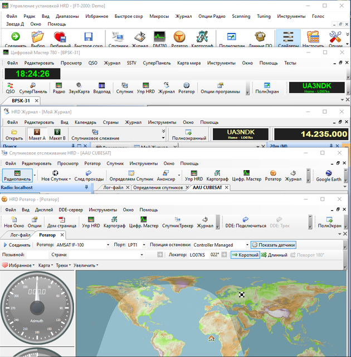Toggle Короткий short path button

[x=245, y=255]
